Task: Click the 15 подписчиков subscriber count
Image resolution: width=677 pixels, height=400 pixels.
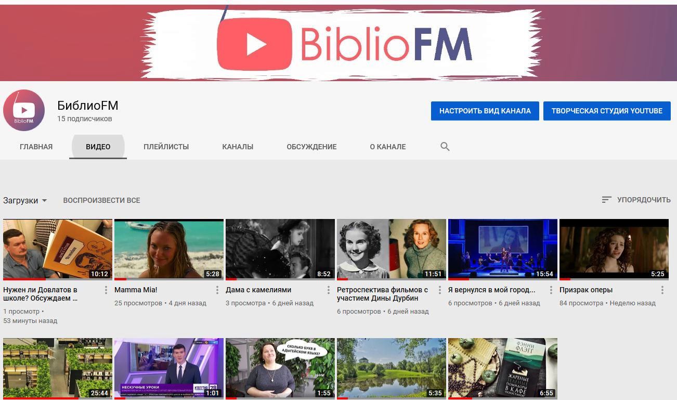Action: click(x=85, y=119)
